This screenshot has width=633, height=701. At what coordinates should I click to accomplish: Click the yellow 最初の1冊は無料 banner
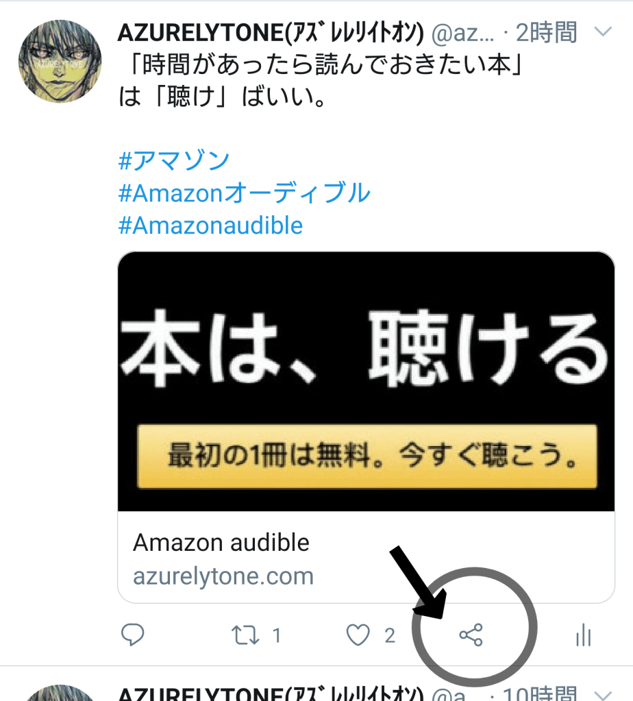pos(367,456)
